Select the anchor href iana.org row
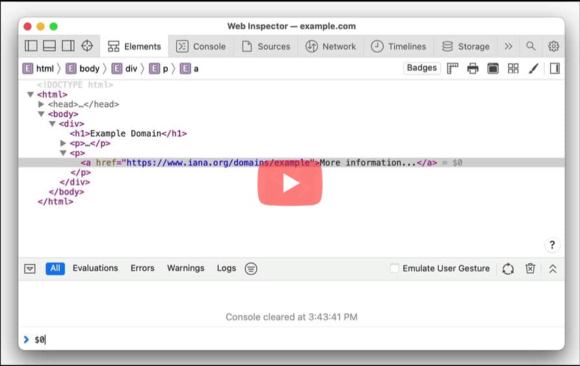 [291, 163]
